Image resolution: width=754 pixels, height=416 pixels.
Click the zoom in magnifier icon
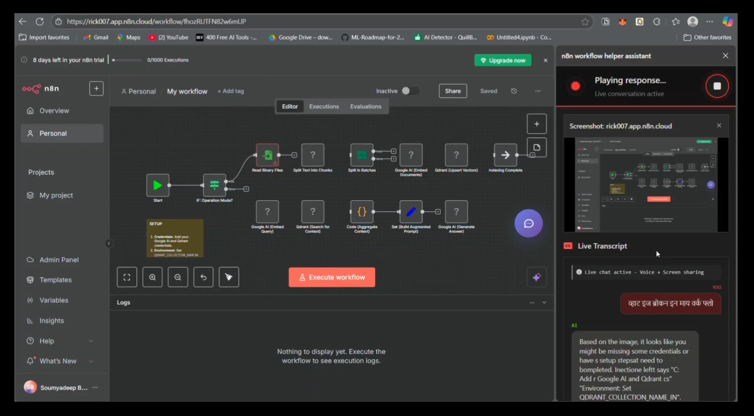coord(152,277)
